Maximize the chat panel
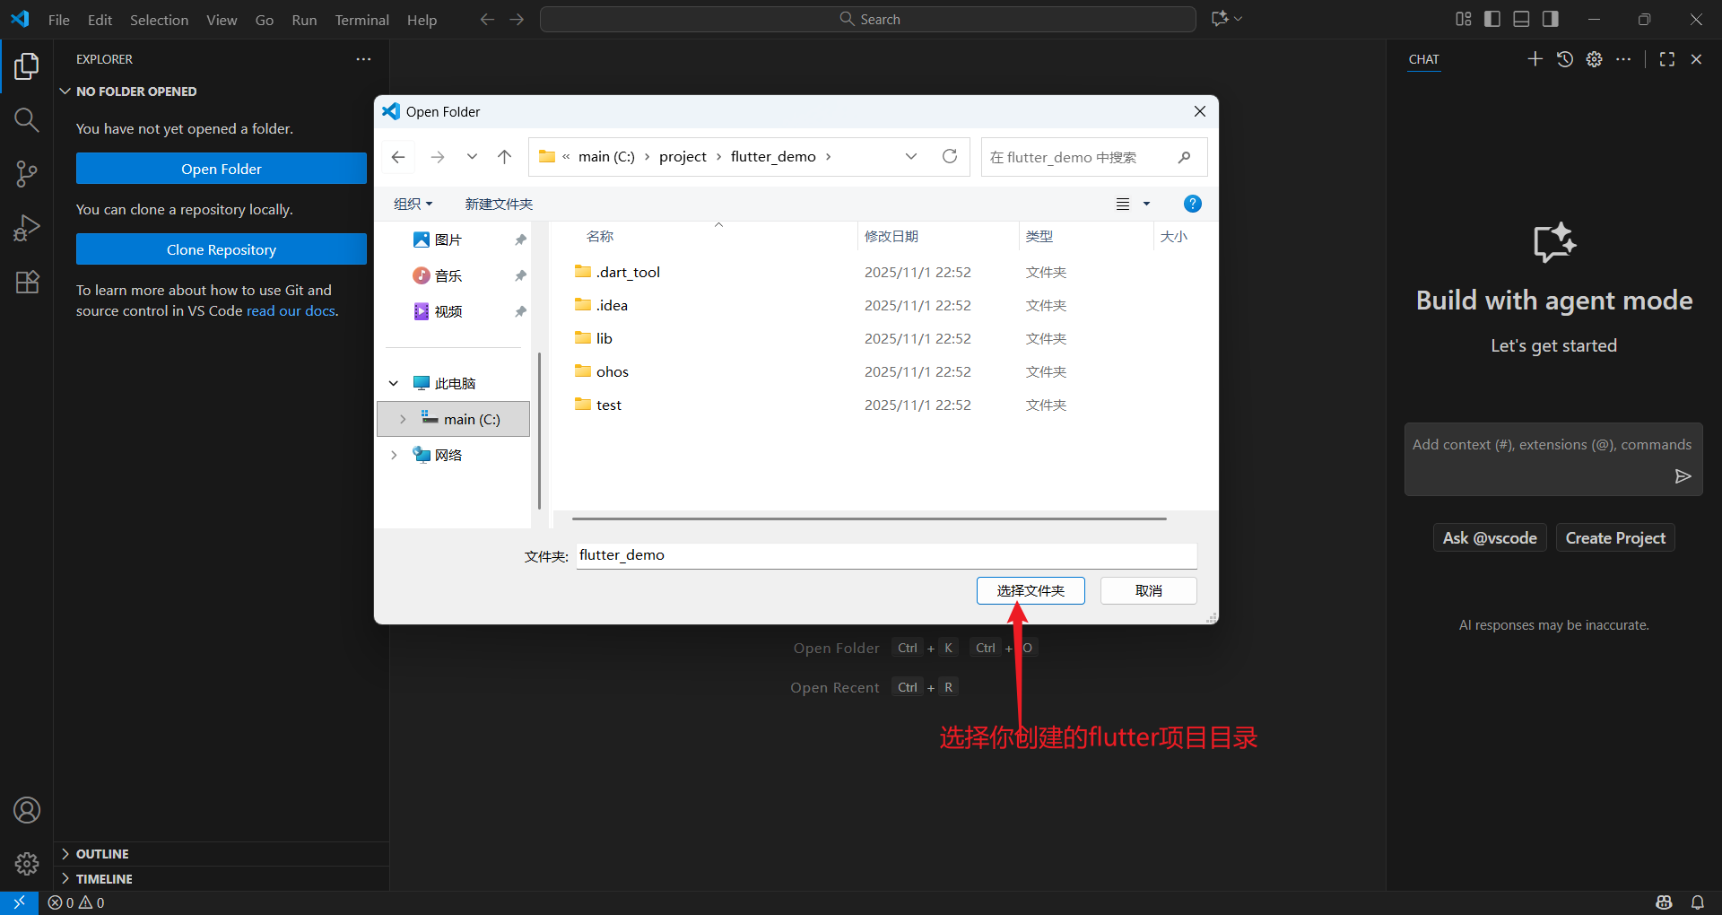Viewport: 1722px width, 915px height. coord(1667,59)
